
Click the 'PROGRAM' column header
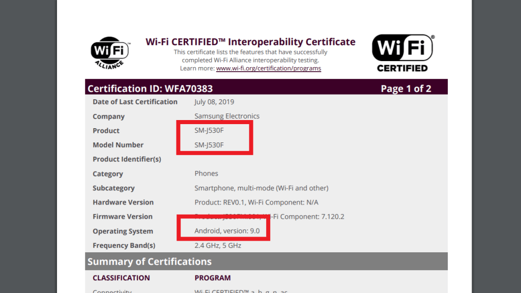(213, 278)
